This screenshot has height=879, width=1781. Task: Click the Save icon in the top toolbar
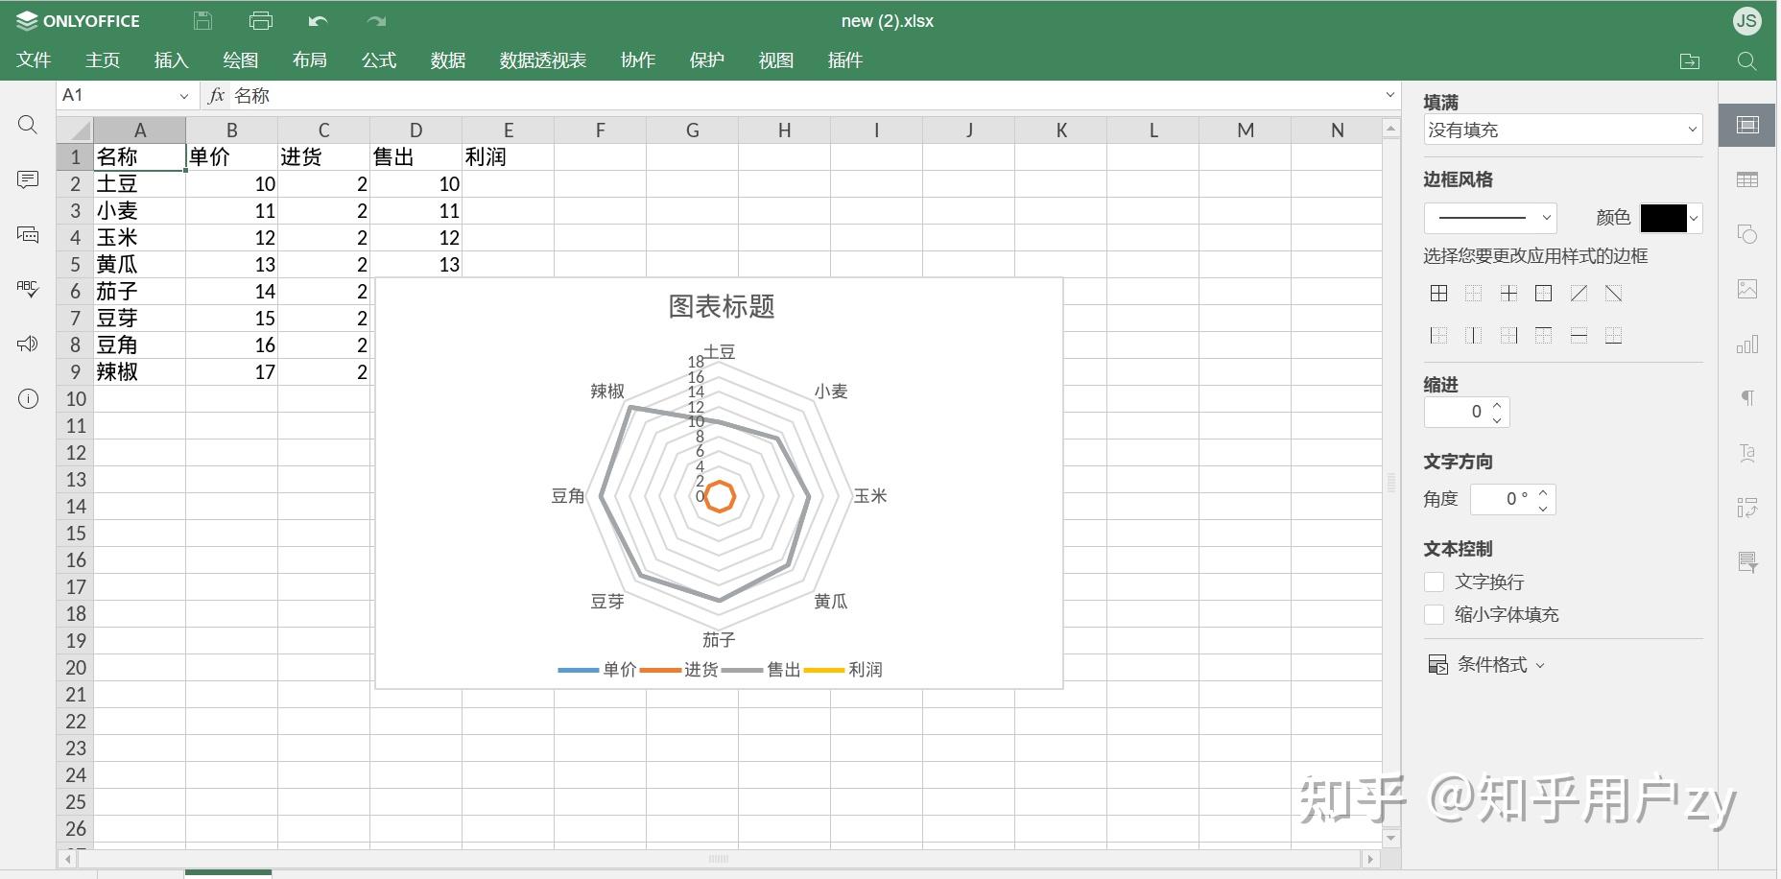click(202, 20)
